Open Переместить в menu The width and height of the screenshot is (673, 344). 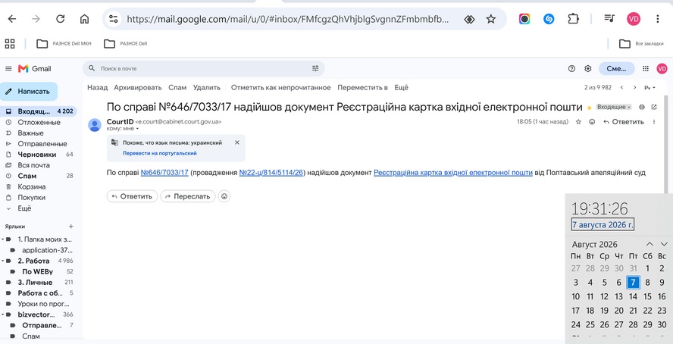(363, 87)
